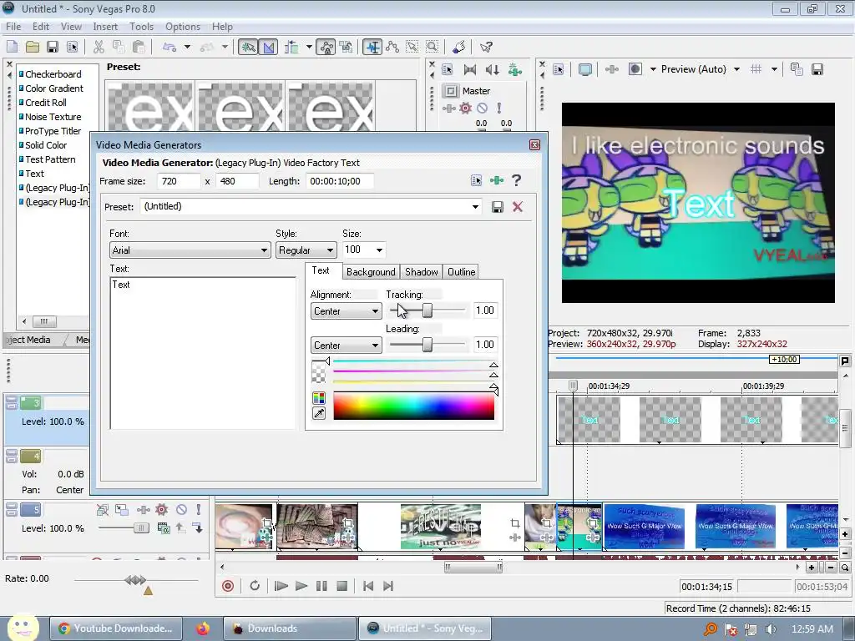The height and width of the screenshot is (641, 855).
Task: Save the project with the main toolbar floppy icon
Action: pyautogui.click(x=53, y=47)
